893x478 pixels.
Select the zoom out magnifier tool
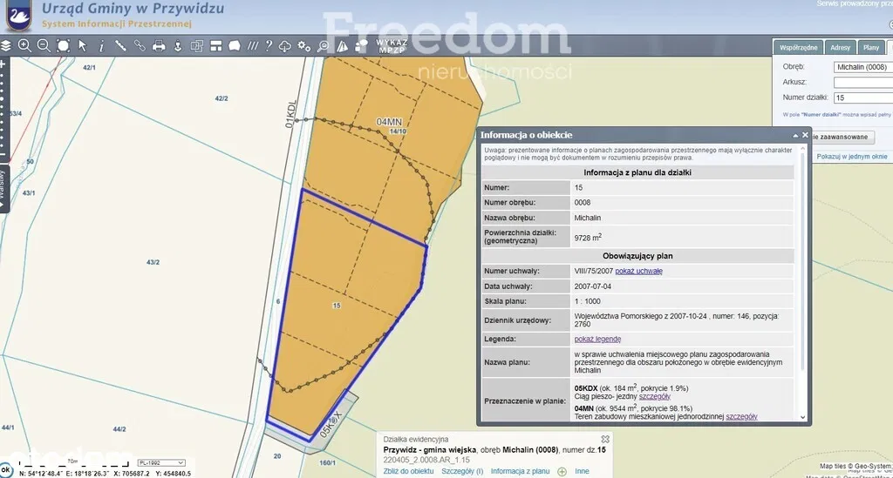pos(44,45)
